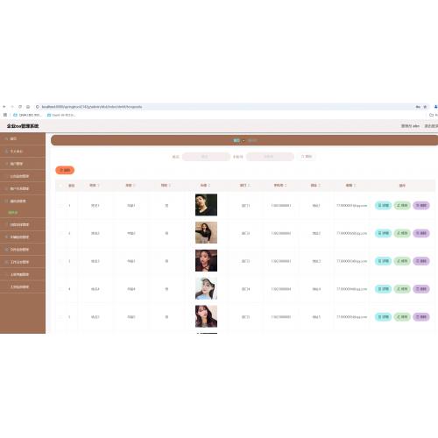Screen dimensions: 438x438
Task: Click the search button beside the filter fields
Action: [307, 157]
